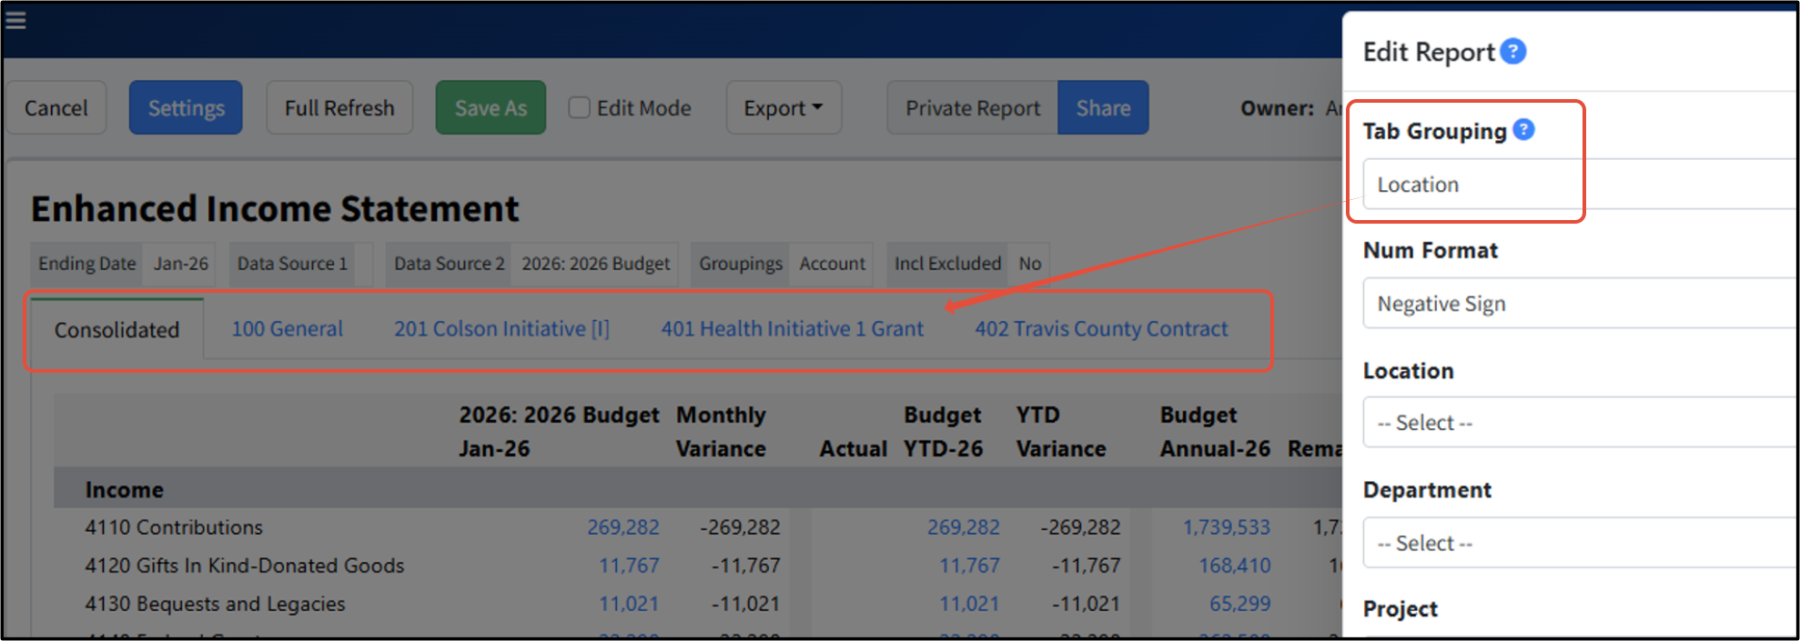The height and width of the screenshot is (641, 1800).
Task: Open 4120 Gifts In Kind Jan-26 value 11,767
Action: [x=629, y=566]
